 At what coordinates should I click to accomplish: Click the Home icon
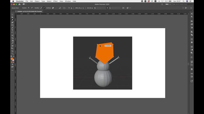pos(19,4)
